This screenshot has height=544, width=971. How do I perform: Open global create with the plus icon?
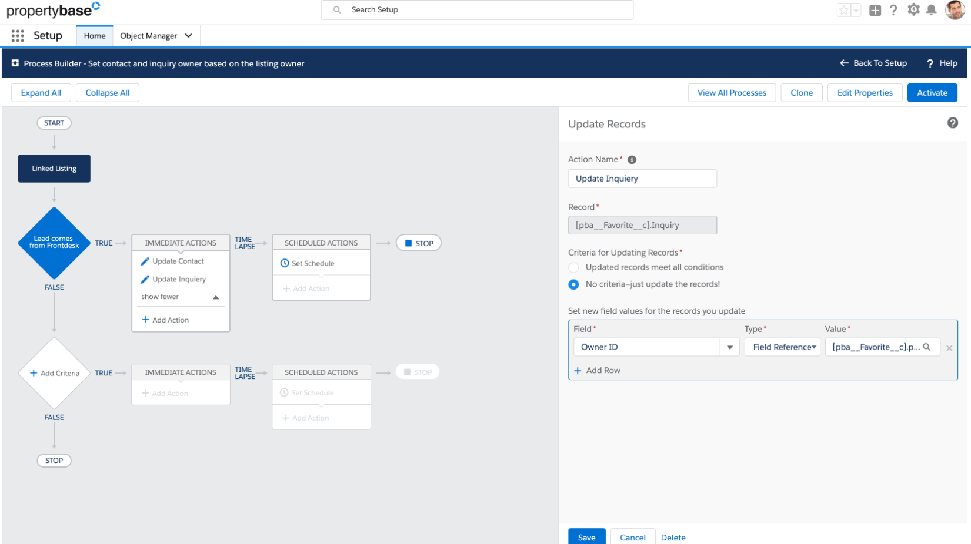[875, 10]
